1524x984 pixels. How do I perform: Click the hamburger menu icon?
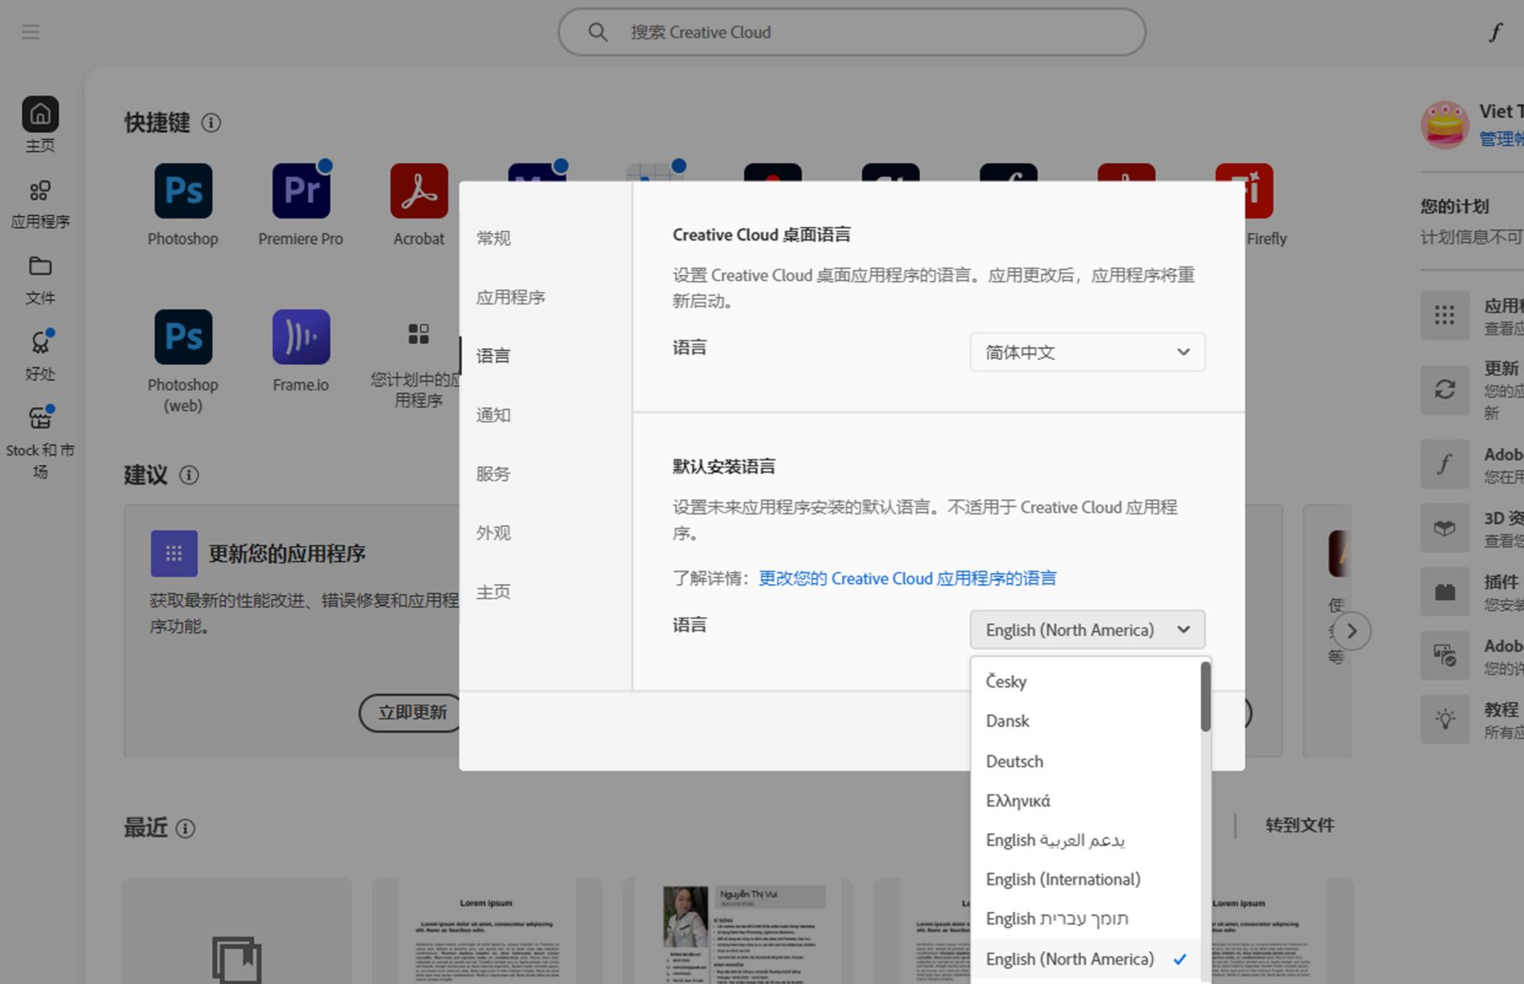coord(31,33)
